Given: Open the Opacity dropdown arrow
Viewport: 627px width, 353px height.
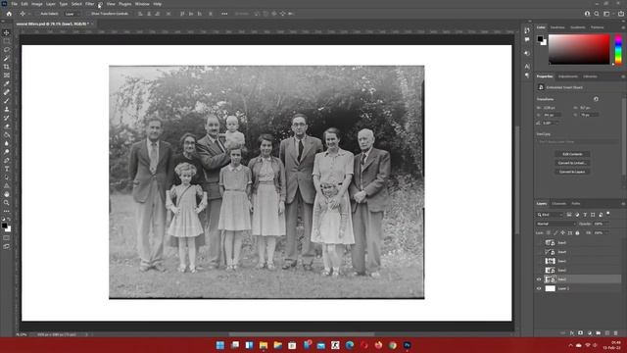Looking at the screenshot, I should click(x=606, y=225).
